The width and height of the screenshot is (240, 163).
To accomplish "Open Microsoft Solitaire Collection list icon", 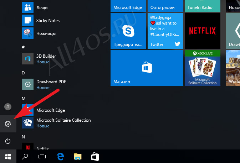I will pos(28,123).
